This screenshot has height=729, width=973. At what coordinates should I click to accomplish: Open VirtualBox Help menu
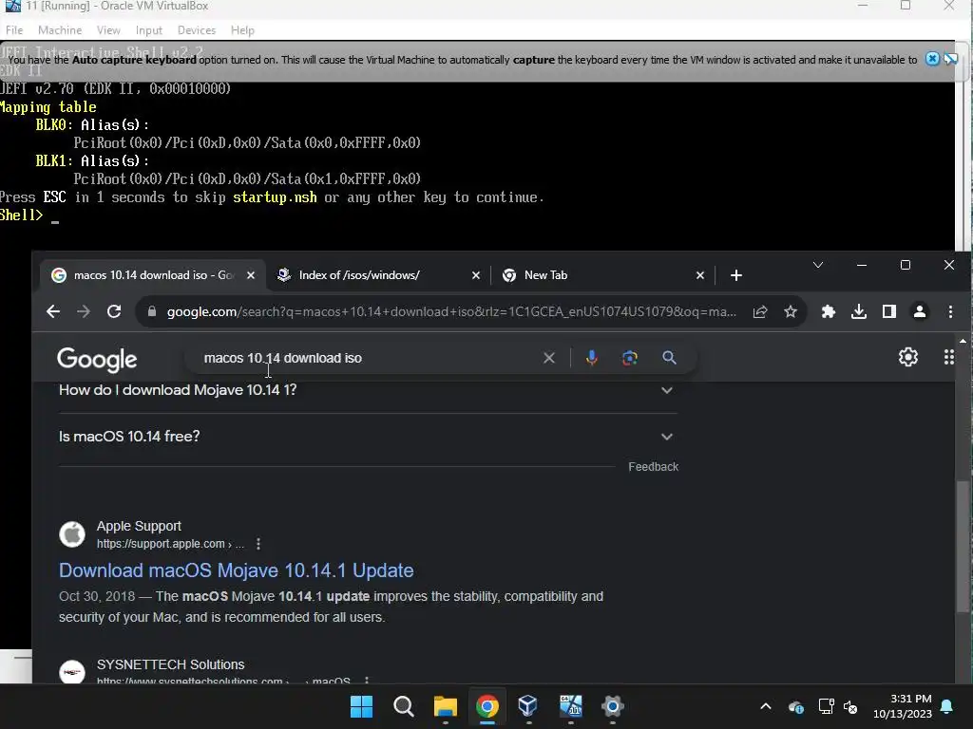pos(242,29)
